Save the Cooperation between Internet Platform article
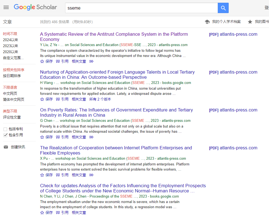The width and height of the screenshot is (269, 215). point(47,175)
